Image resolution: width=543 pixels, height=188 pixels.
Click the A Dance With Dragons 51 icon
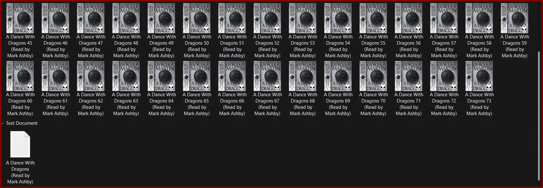232,19
